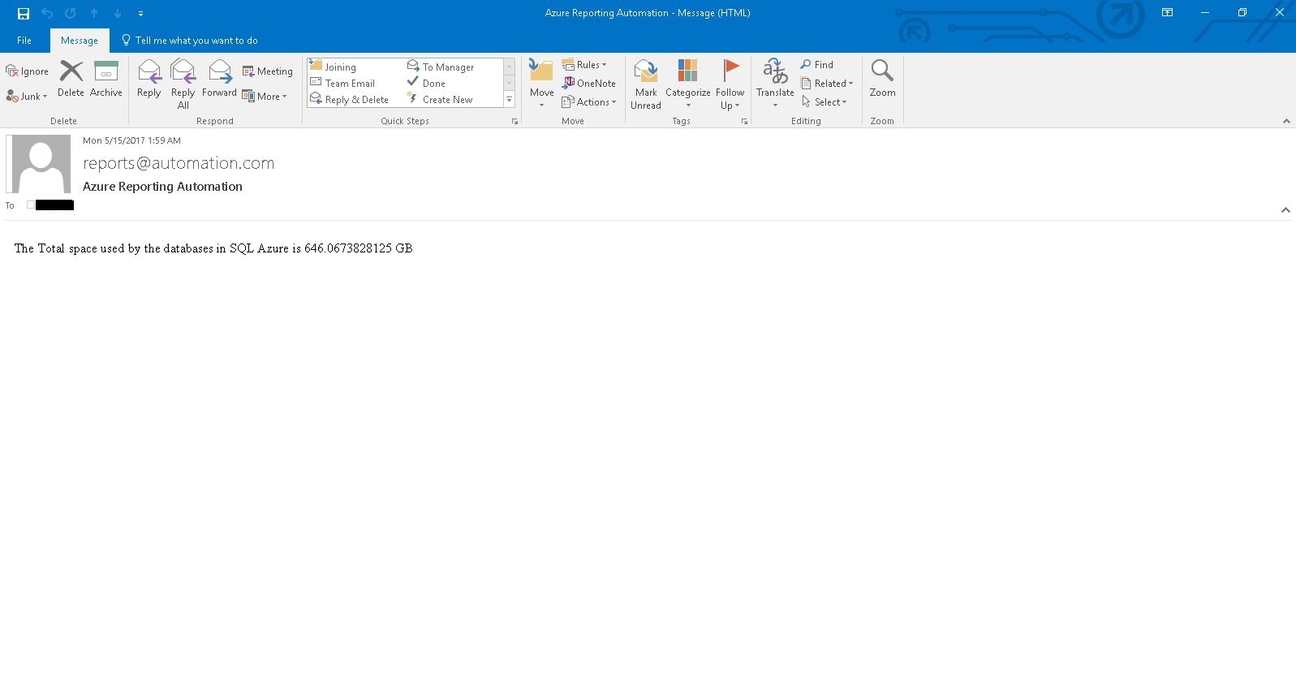Click the Tell me what you want to do box

190,41
